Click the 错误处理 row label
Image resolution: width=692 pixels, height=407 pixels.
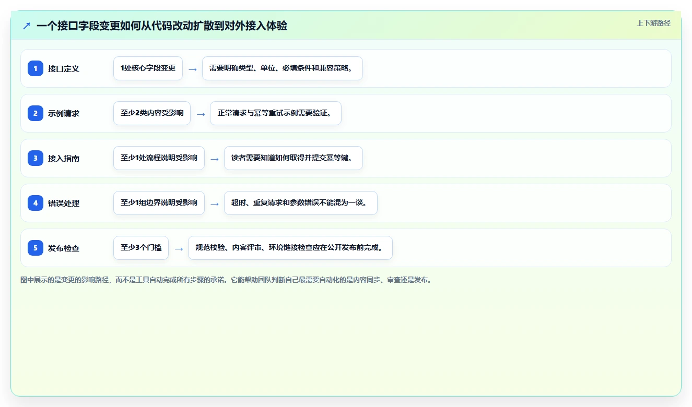tap(64, 203)
